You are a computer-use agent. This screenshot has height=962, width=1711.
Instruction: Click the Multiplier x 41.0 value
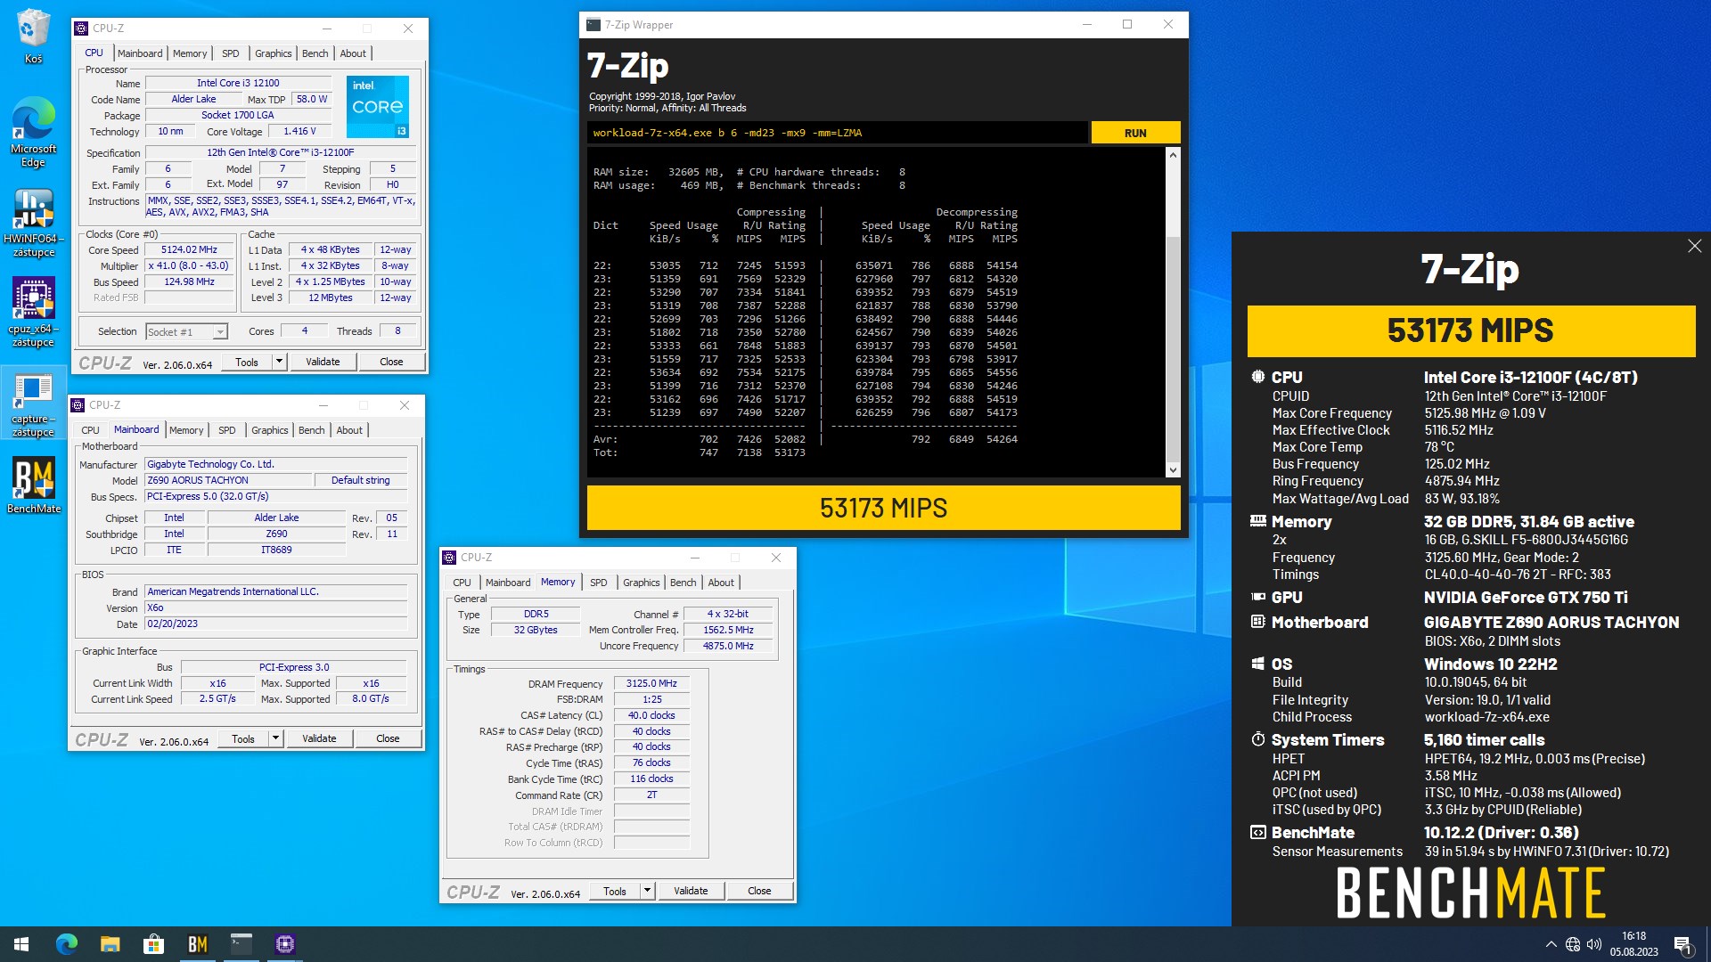[189, 266]
